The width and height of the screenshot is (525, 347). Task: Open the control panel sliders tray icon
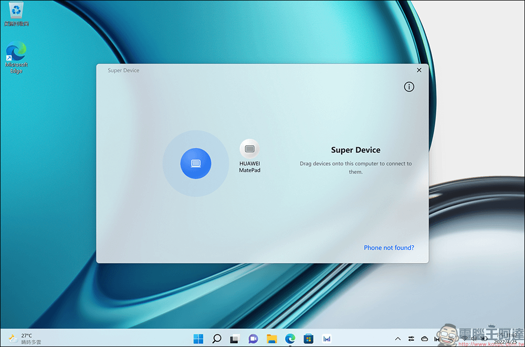pos(411,339)
